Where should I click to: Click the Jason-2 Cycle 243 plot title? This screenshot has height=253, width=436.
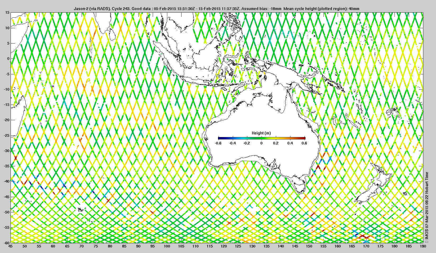click(x=217, y=9)
